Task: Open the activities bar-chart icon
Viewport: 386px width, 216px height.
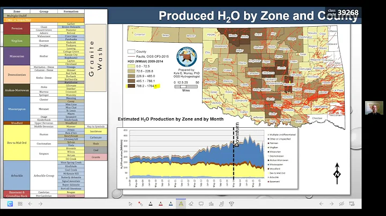Action: pyautogui.click(x=211, y=204)
